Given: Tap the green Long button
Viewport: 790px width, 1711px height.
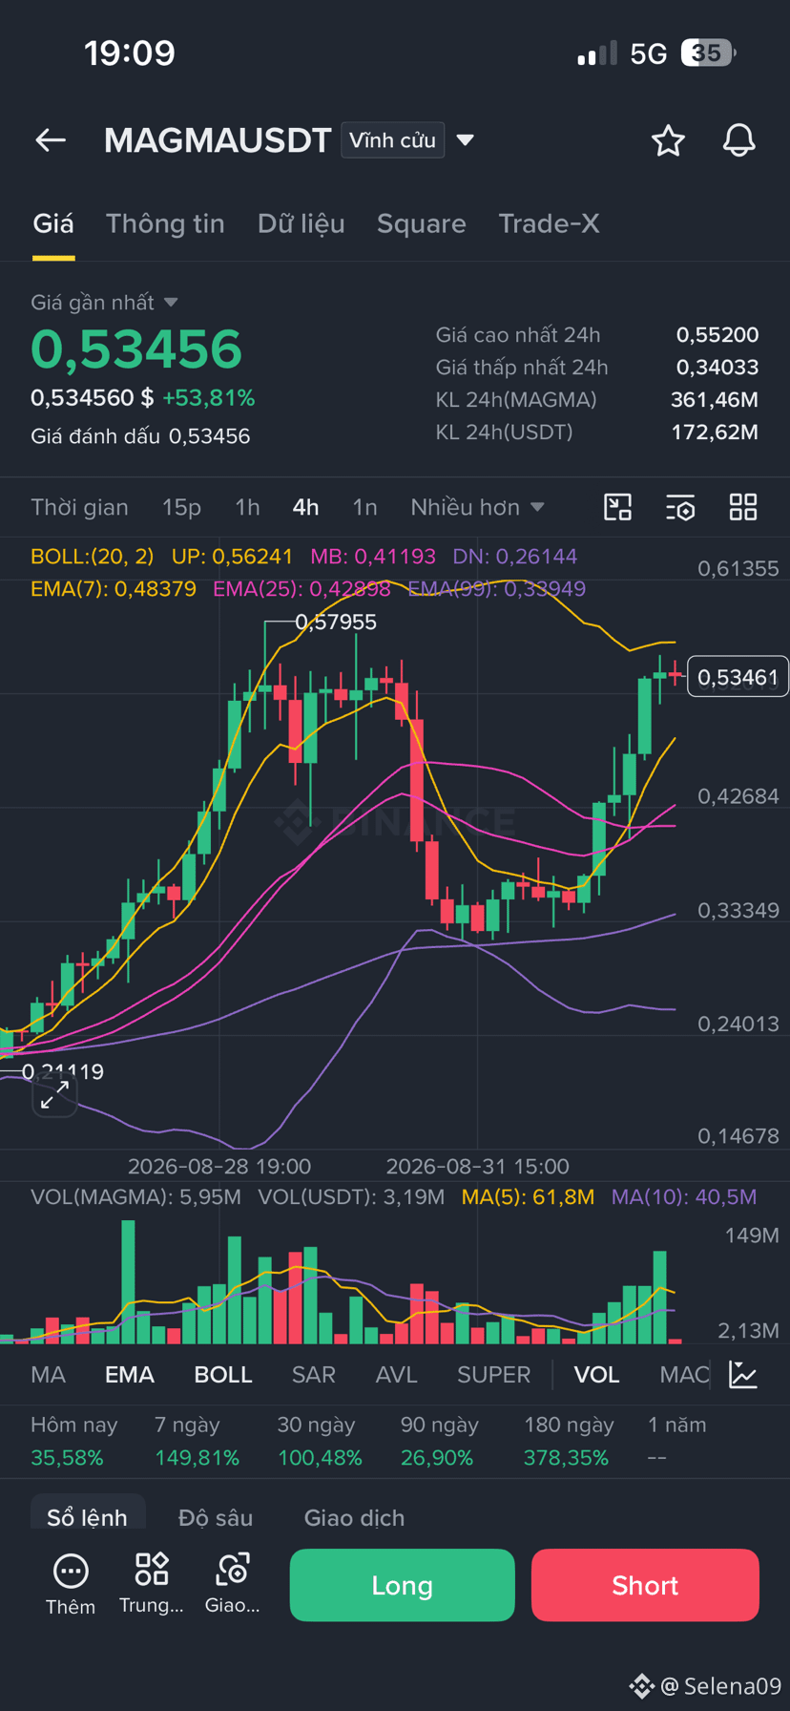Looking at the screenshot, I should point(403,1585).
